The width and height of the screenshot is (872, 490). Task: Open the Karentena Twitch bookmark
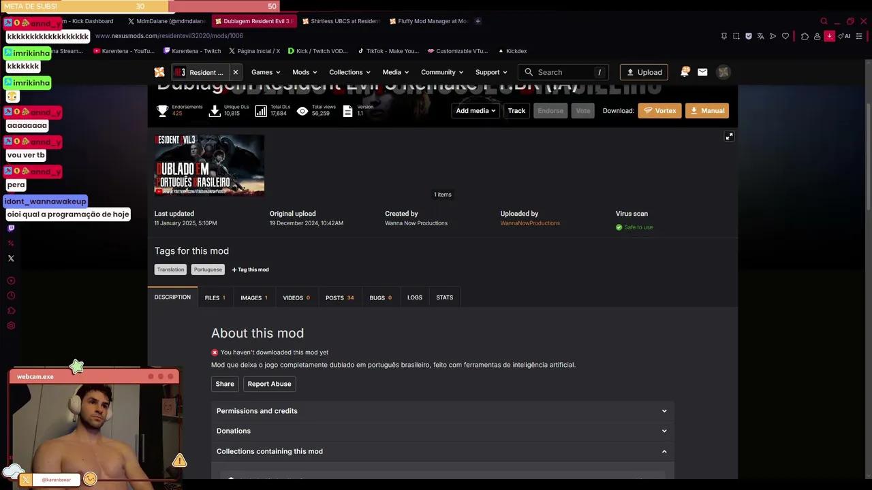(192, 51)
